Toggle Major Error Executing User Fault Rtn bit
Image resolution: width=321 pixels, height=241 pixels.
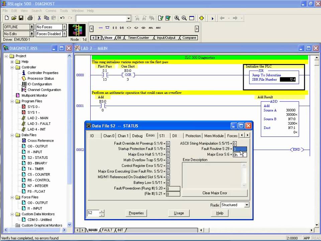coord(168,171)
